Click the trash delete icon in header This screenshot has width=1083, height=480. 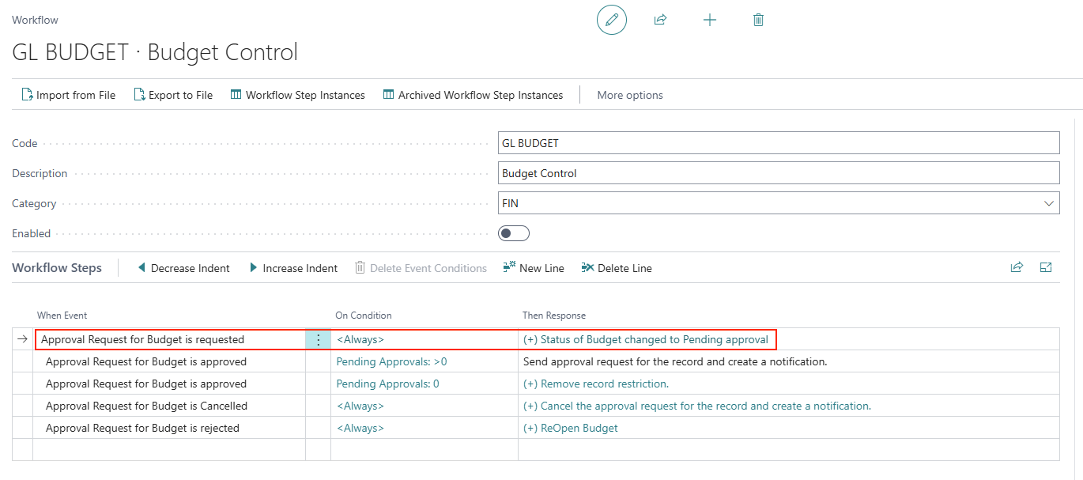click(x=758, y=20)
